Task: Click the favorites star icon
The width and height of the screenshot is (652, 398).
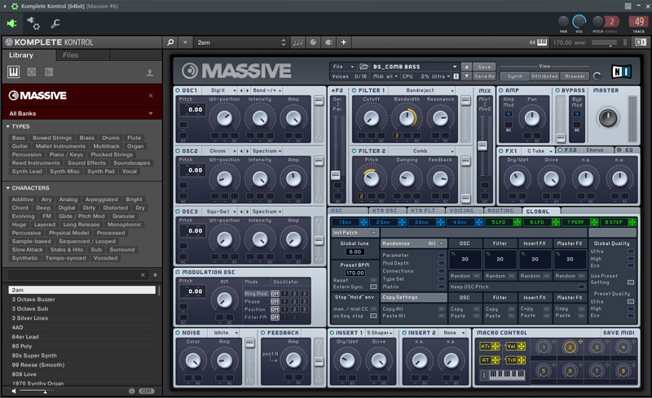Action: (x=155, y=274)
